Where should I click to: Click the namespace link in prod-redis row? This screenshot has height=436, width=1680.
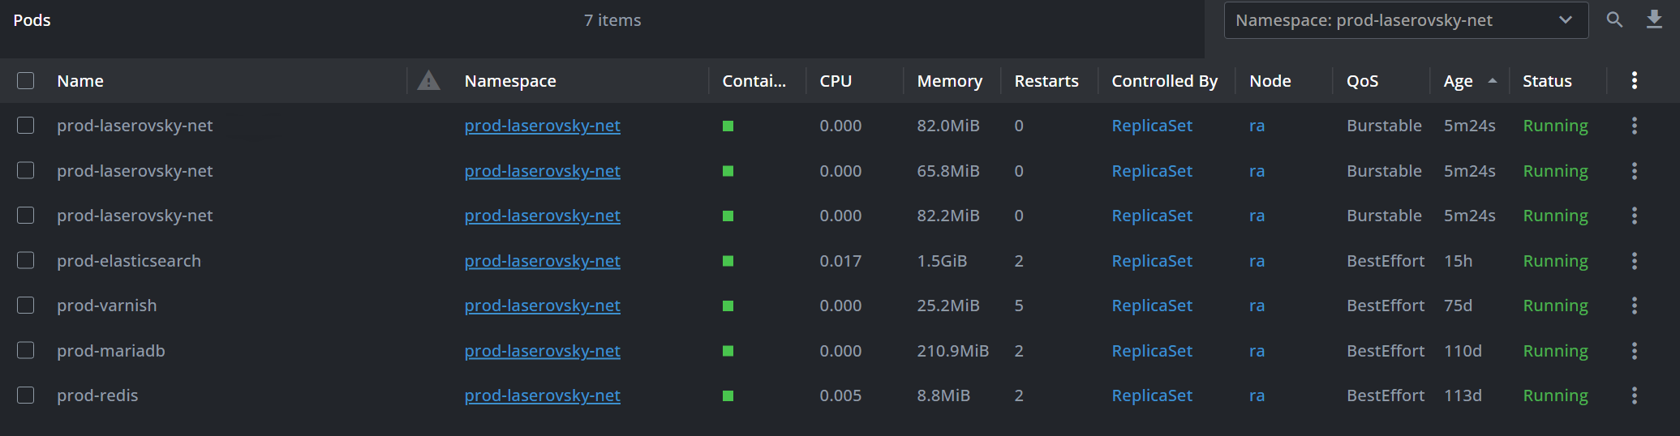542,395
